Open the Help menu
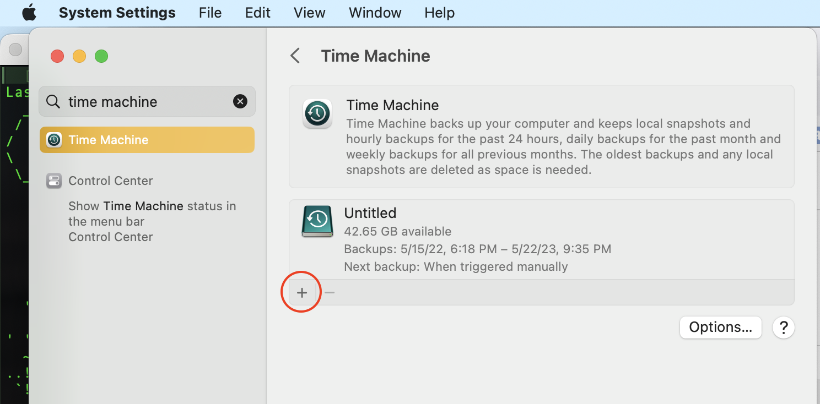The height and width of the screenshot is (404, 820). pyautogui.click(x=439, y=13)
